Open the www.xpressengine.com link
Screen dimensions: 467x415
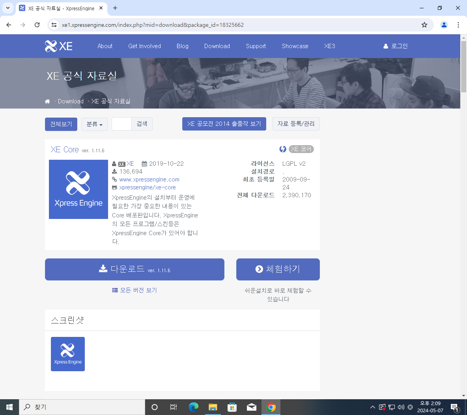[149, 179]
